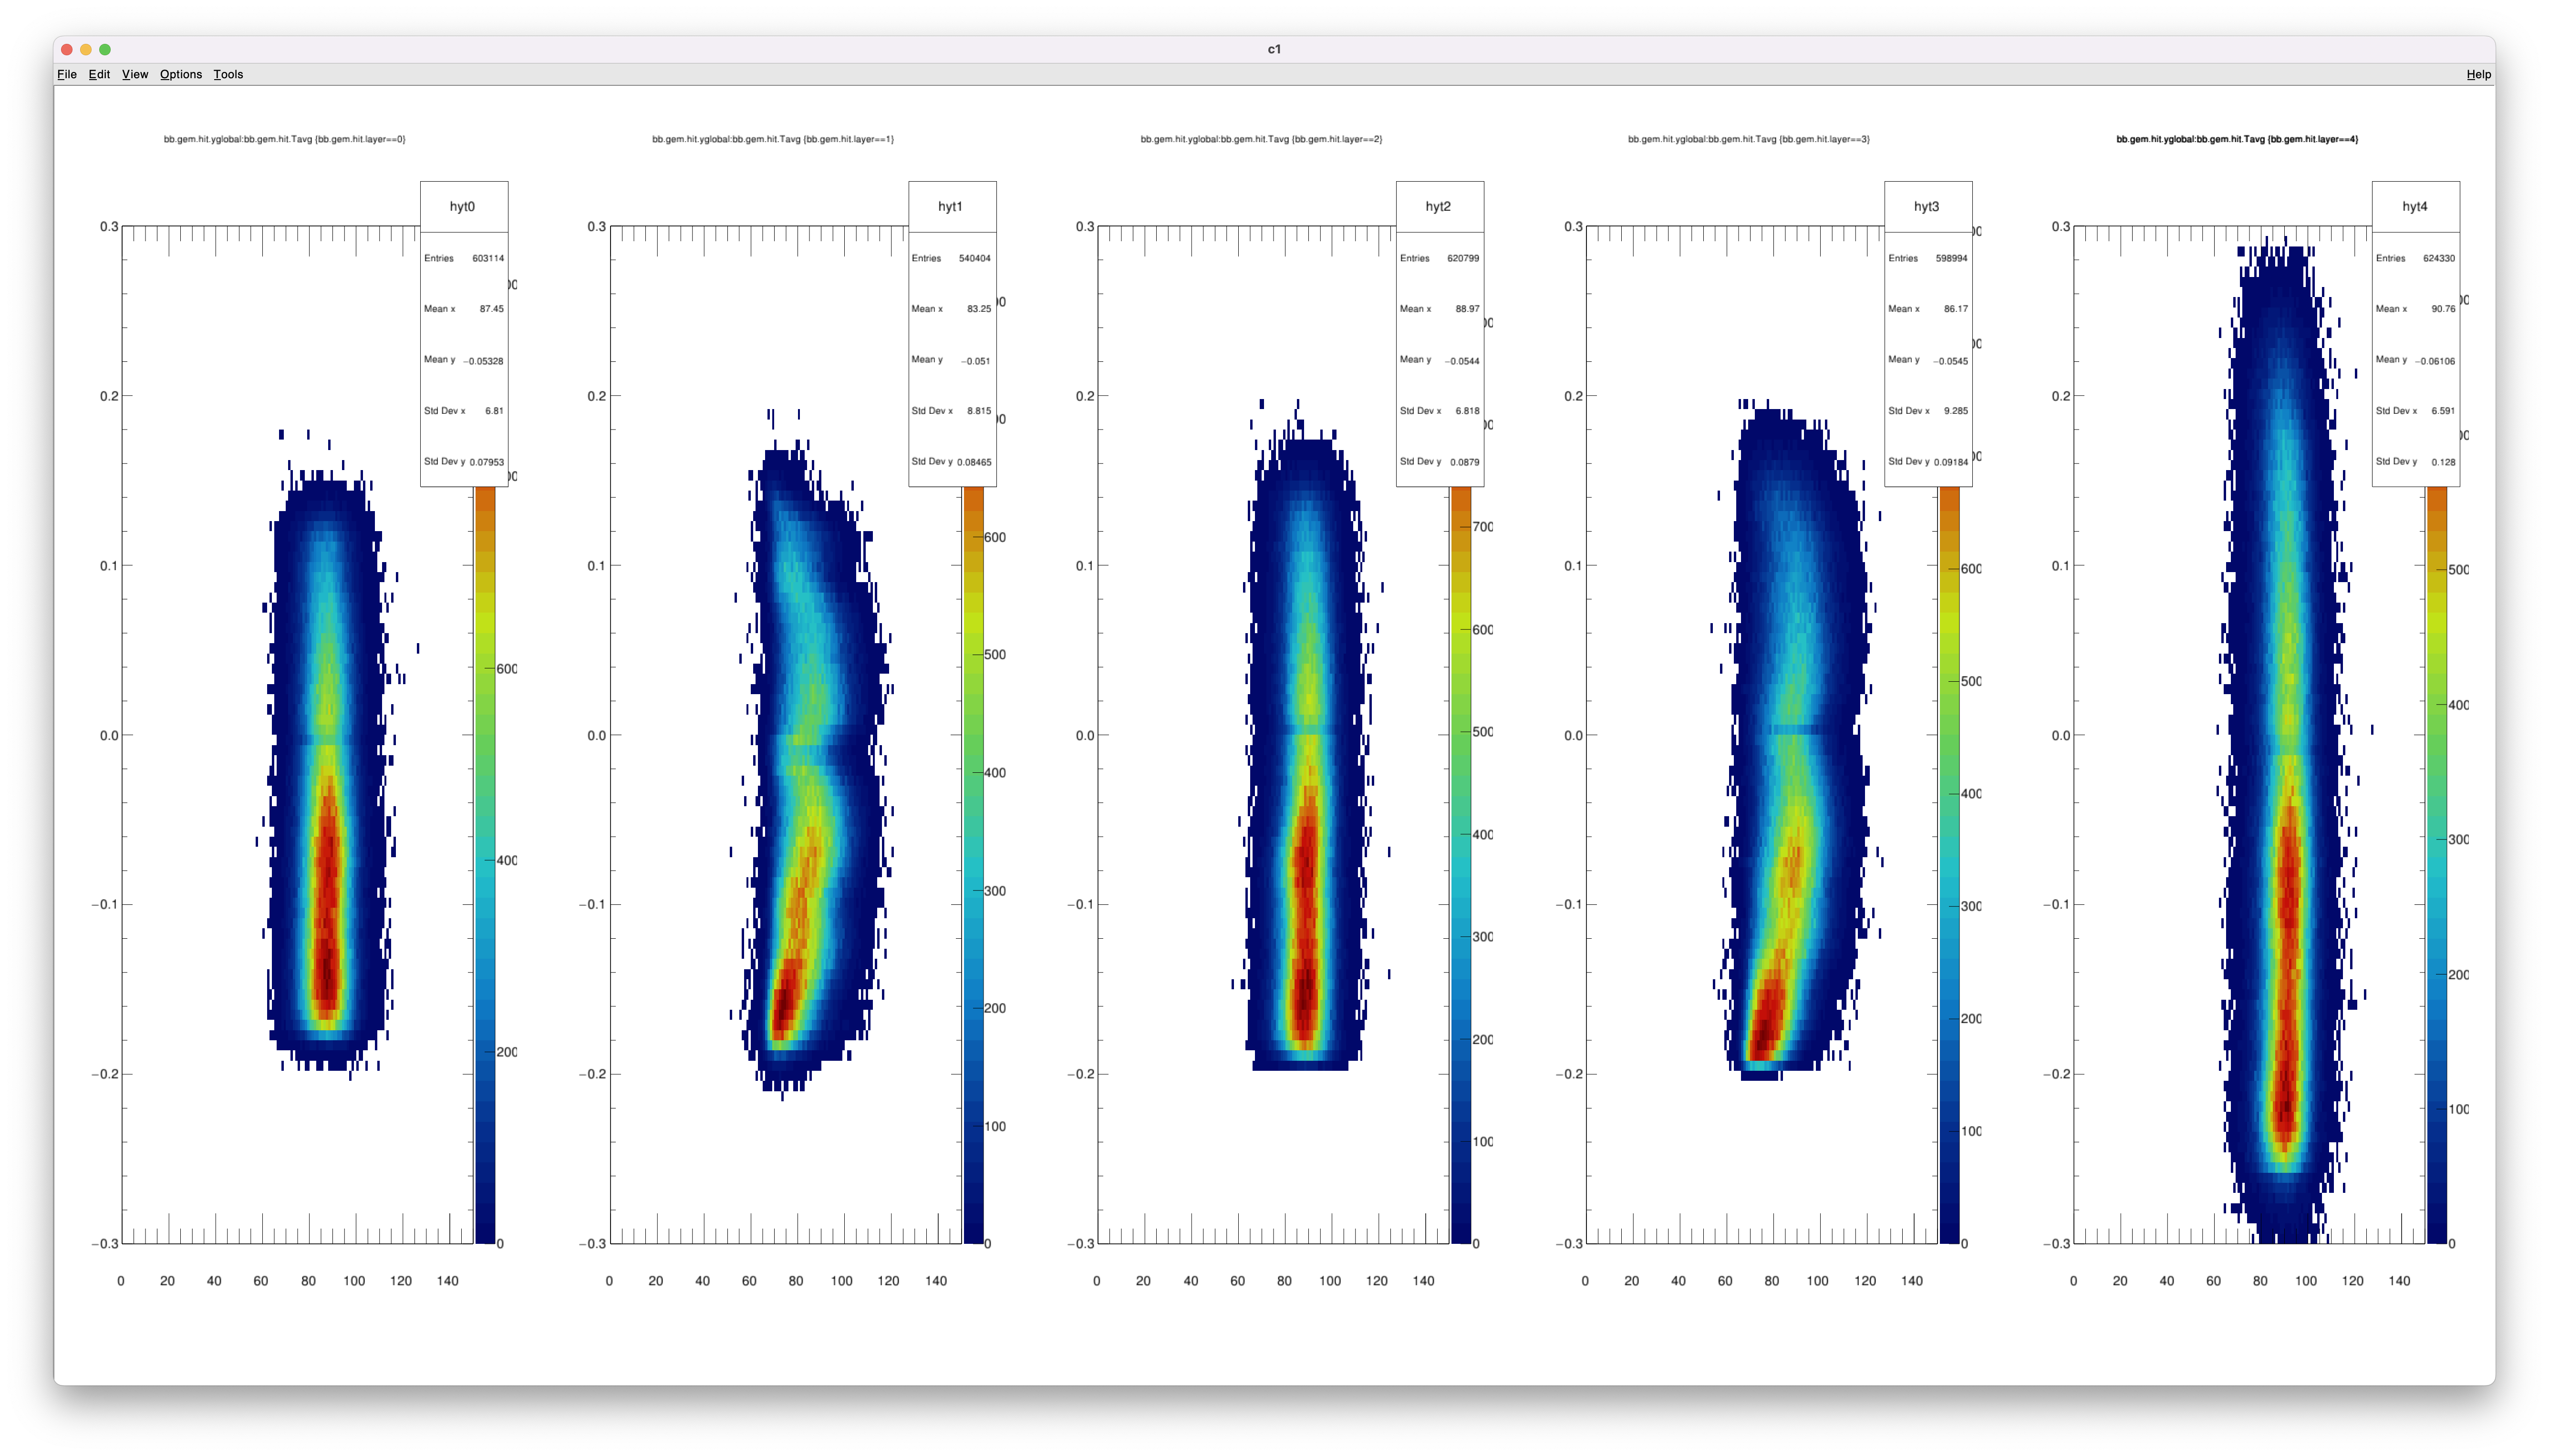Screen dimensions: 2549x1456
Task: Open the Edit menu
Action: [x=99, y=74]
